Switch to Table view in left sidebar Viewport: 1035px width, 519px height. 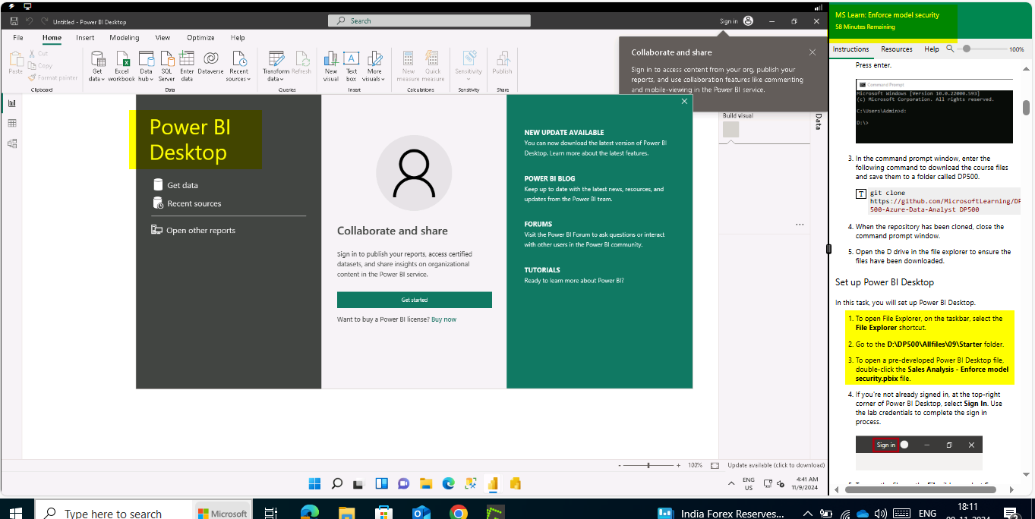pyautogui.click(x=11, y=123)
